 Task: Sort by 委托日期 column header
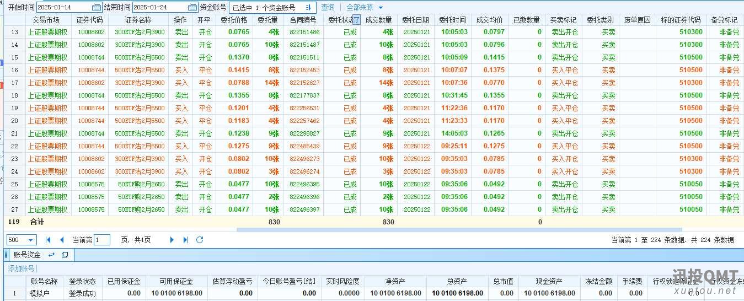point(415,20)
